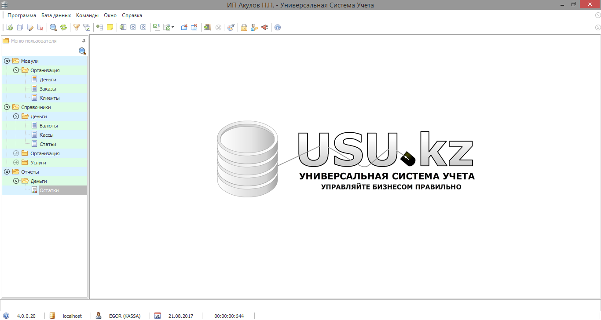This screenshot has width=601, height=320.
Task: Click localhost in the status bar
Action: (x=72, y=316)
